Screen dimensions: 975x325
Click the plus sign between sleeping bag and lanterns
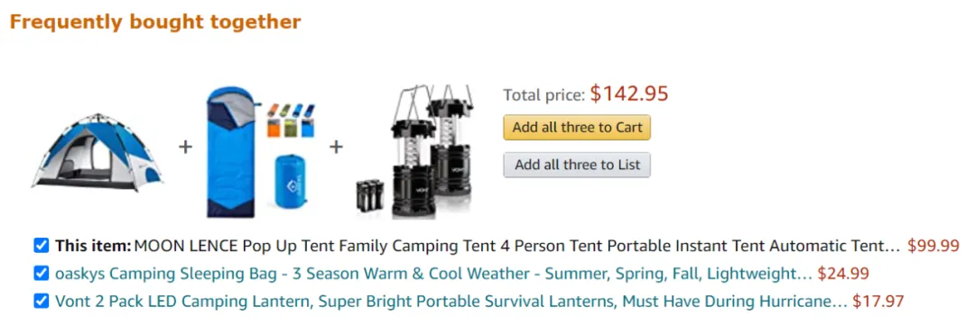337,147
